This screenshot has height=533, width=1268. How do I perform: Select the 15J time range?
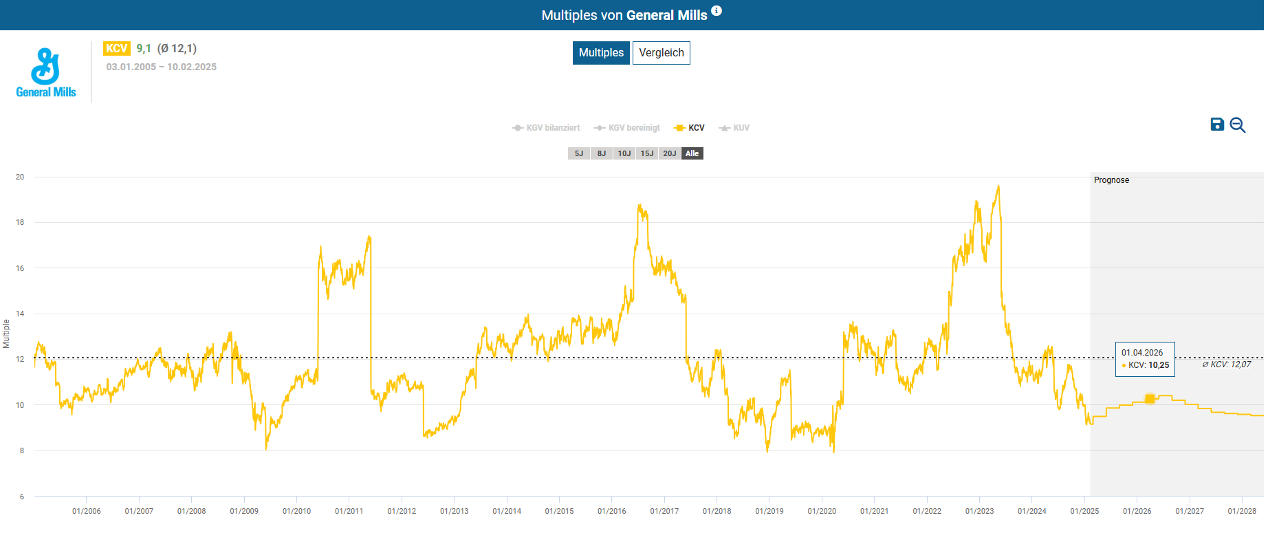click(647, 153)
